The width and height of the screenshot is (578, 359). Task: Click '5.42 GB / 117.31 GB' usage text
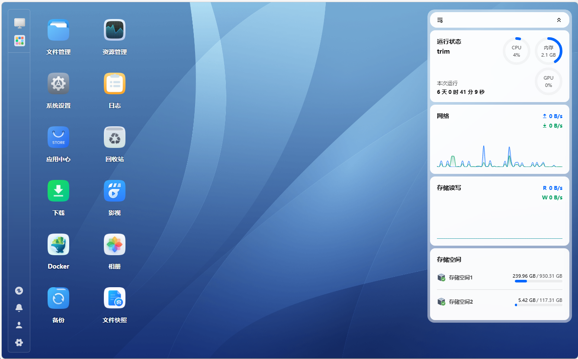[540, 300]
